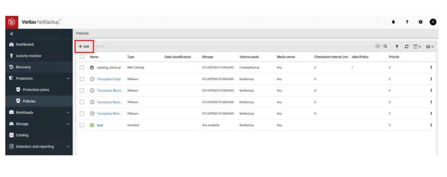Check the Template-Now... row checkbox
The width and height of the screenshot is (447, 177).
(x=82, y=102)
